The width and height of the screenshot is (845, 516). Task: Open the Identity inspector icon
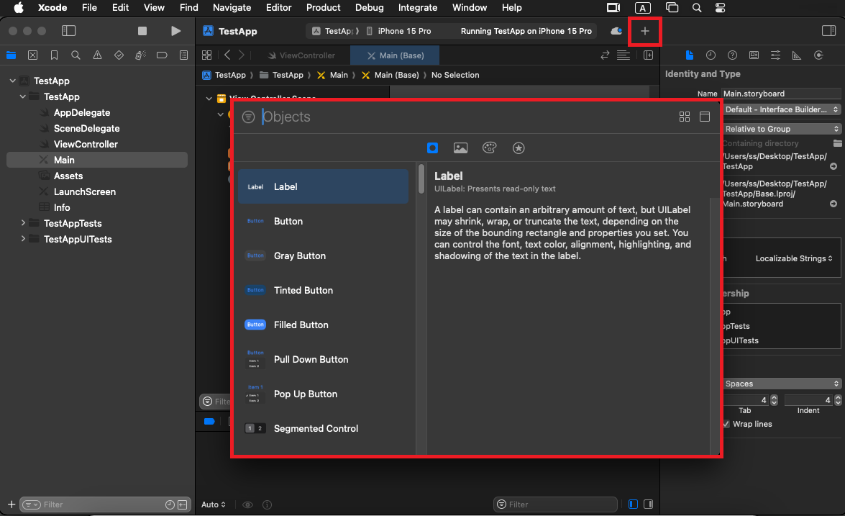click(754, 55)
